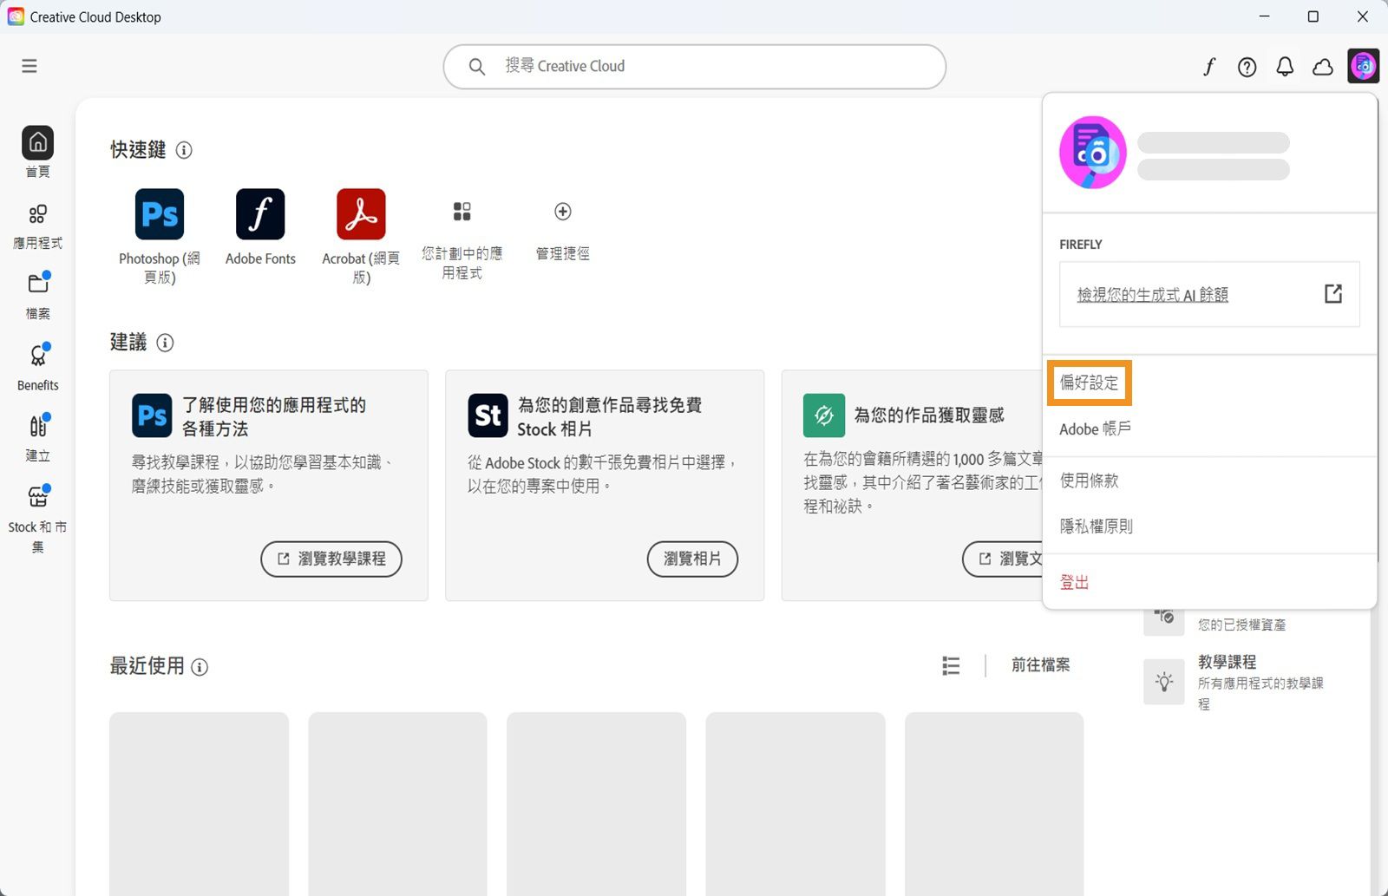Click the account avatar in top bar
This screenshot has width=1388, height=896.
click(x=1363, y=66)
